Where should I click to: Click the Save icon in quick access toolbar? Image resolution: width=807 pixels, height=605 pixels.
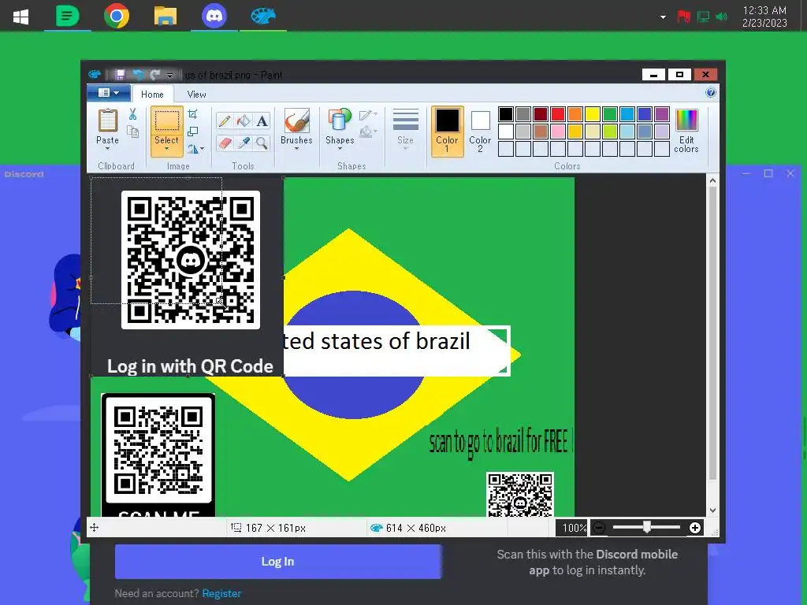pos(120,75)
